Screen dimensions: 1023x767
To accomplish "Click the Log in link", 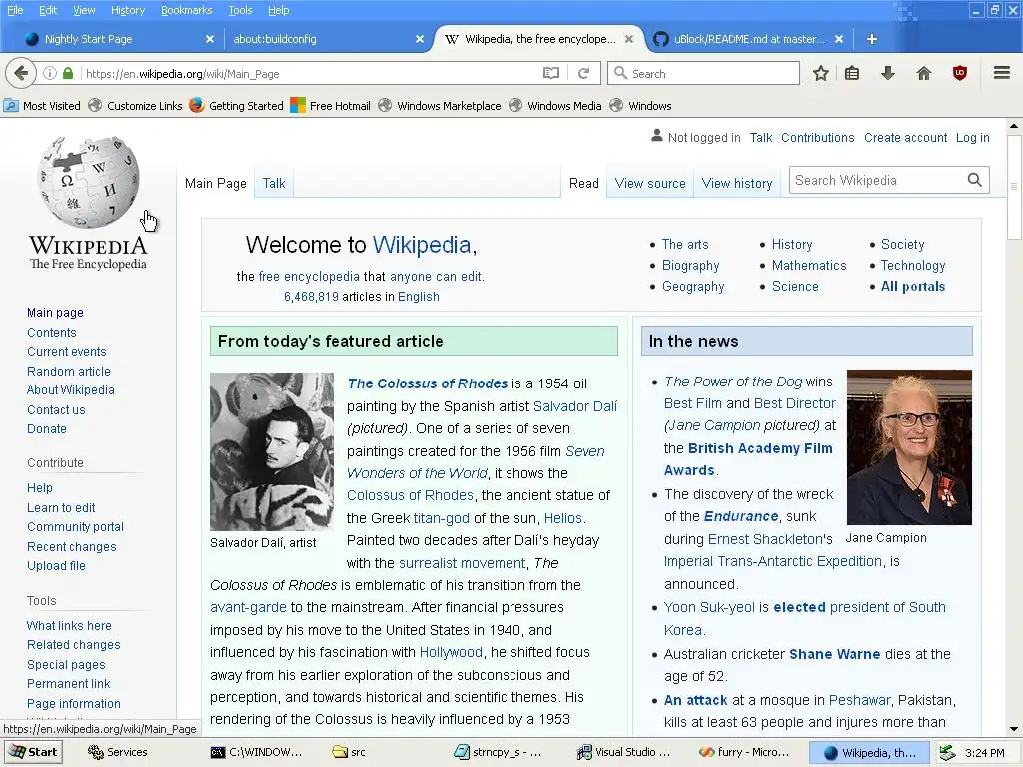I will (973, 138).
